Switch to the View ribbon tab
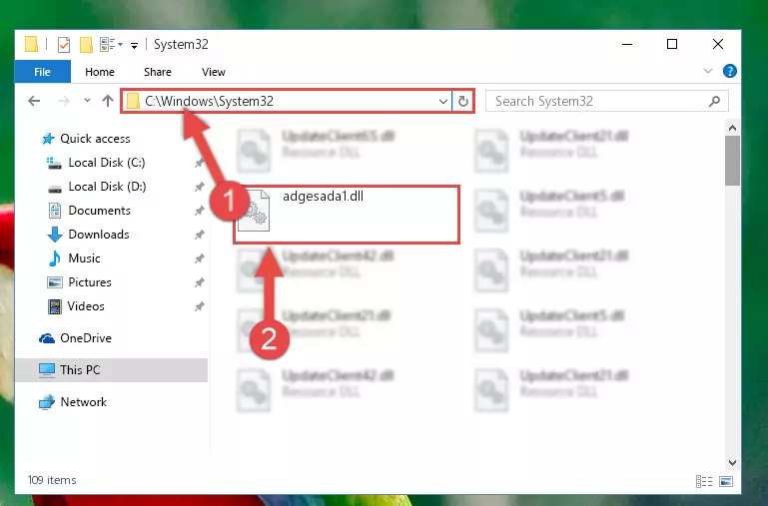768x506 pixels. coord(214,72)
